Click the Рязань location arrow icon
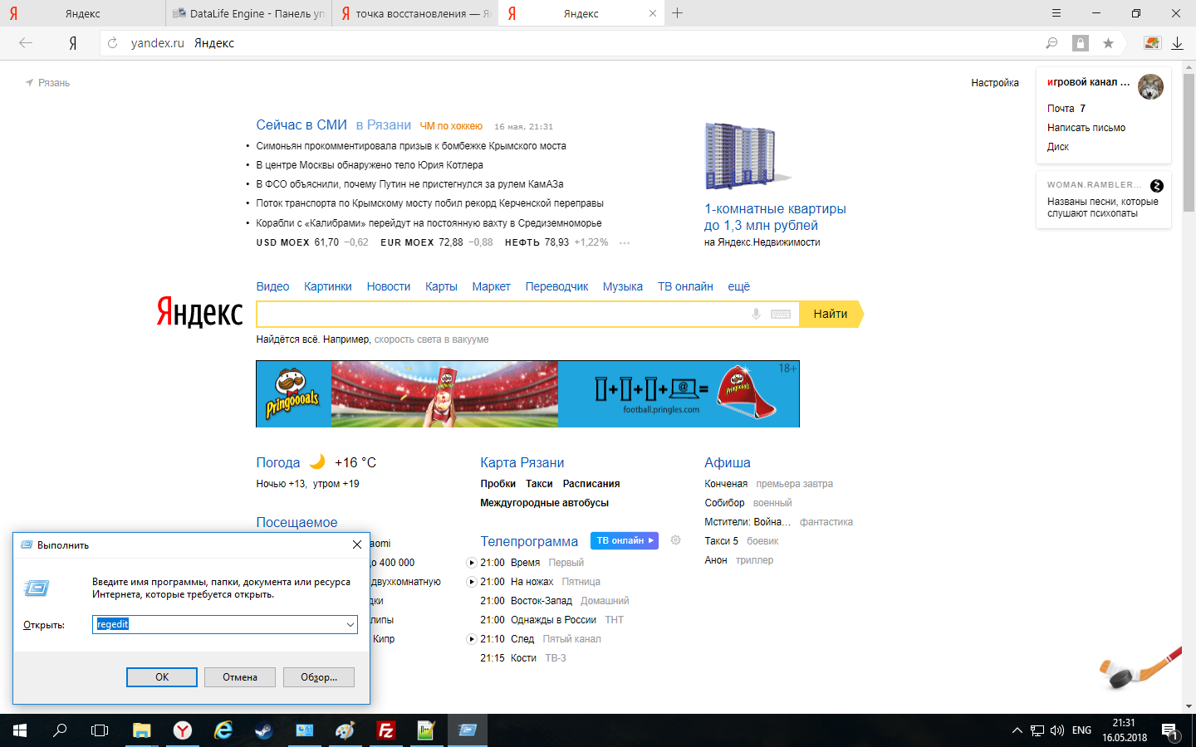1196x747 pixels. coord(30,82)
